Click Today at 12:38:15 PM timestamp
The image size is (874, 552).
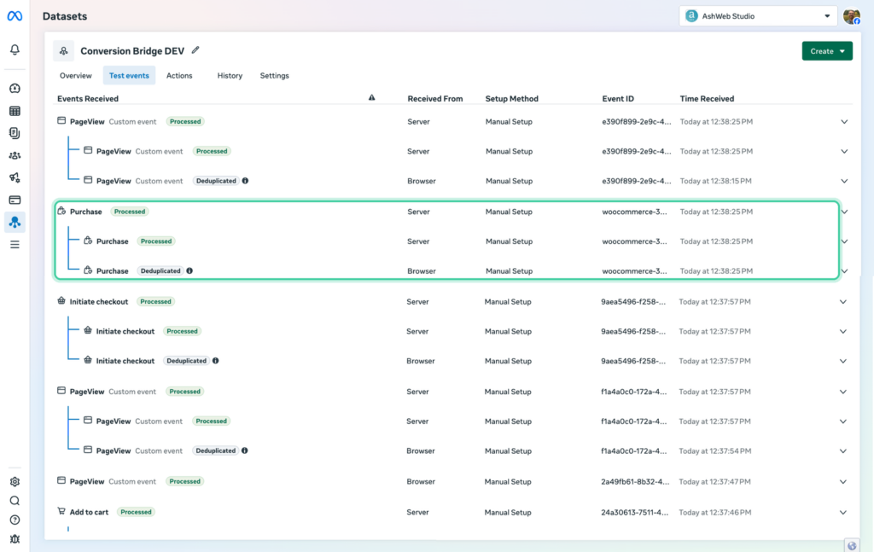coord(716,181)
